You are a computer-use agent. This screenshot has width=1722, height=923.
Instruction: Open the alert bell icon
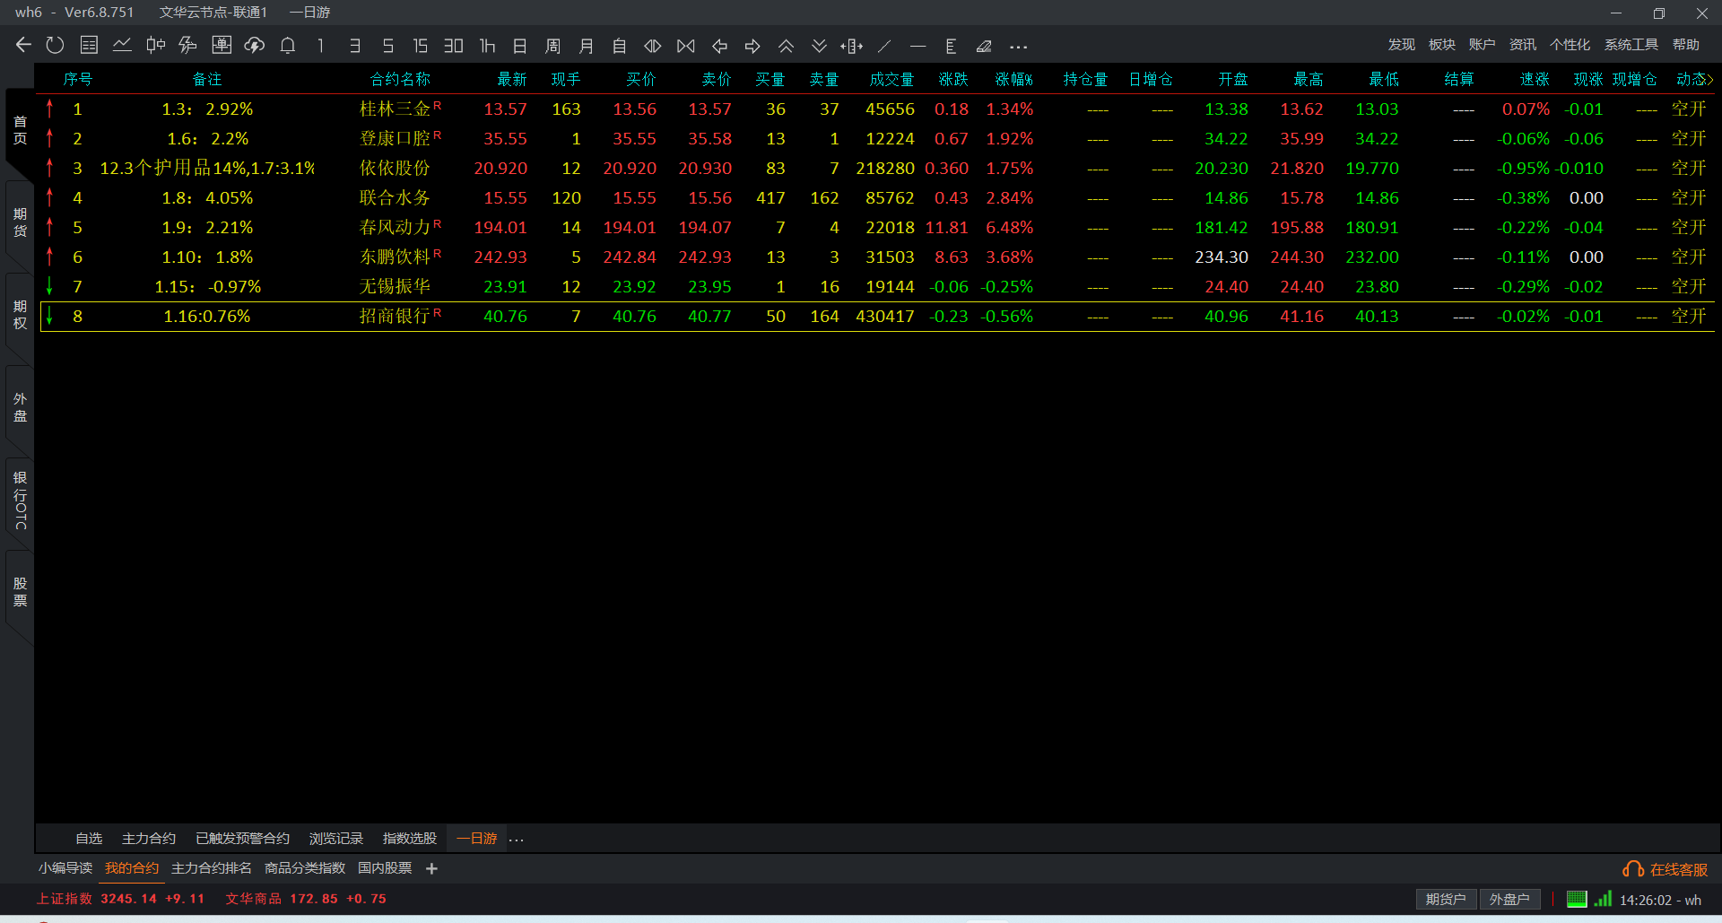[x=288, y=45]
